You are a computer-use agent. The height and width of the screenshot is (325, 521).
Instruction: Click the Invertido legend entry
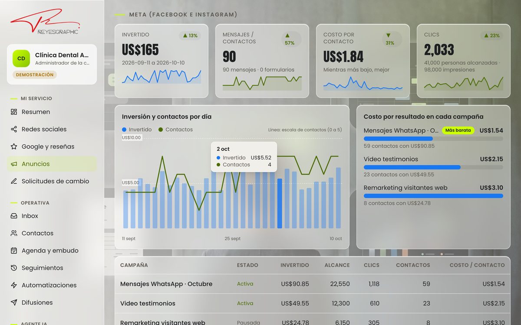pos(137,130)
